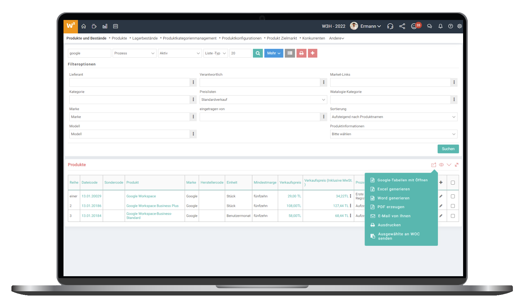Viewport: 522px width, 305px height.
Task: Edit the Google Workspace row pencil
Action: point(441,196)
